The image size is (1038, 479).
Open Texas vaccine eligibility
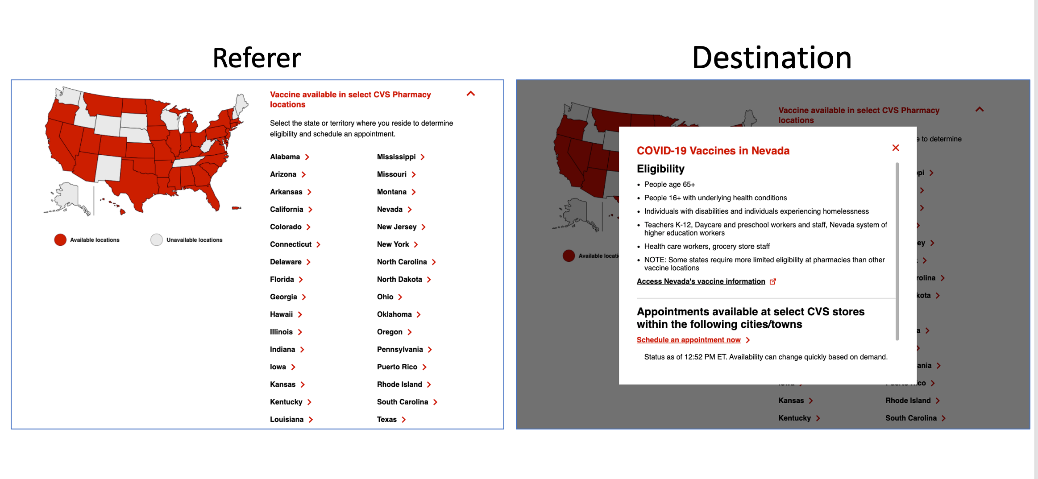pos(387,419)
